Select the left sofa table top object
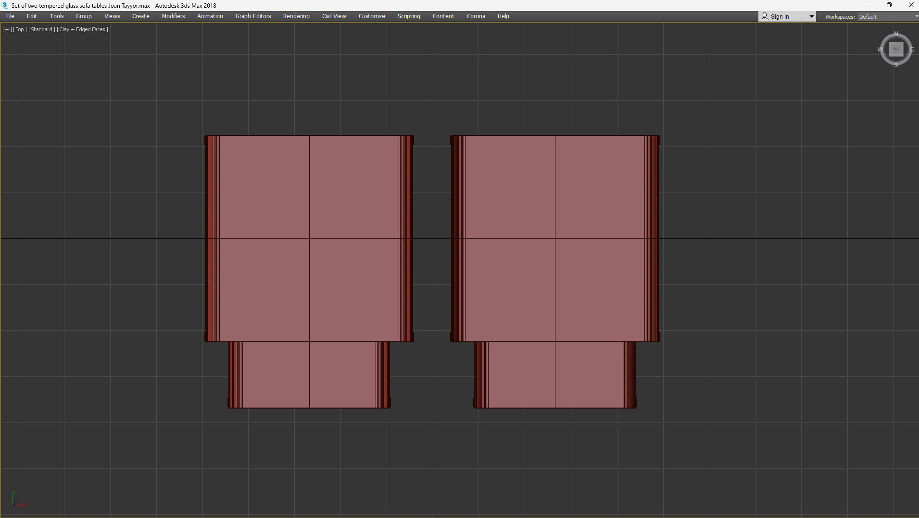This screenshot has width=919, height=518. tap(309, 239)
